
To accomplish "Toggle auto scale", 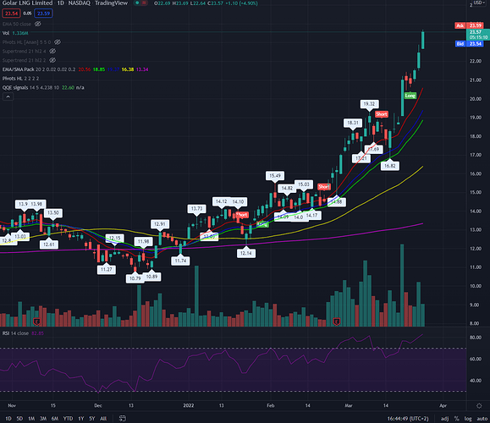I will coord(482,418).
